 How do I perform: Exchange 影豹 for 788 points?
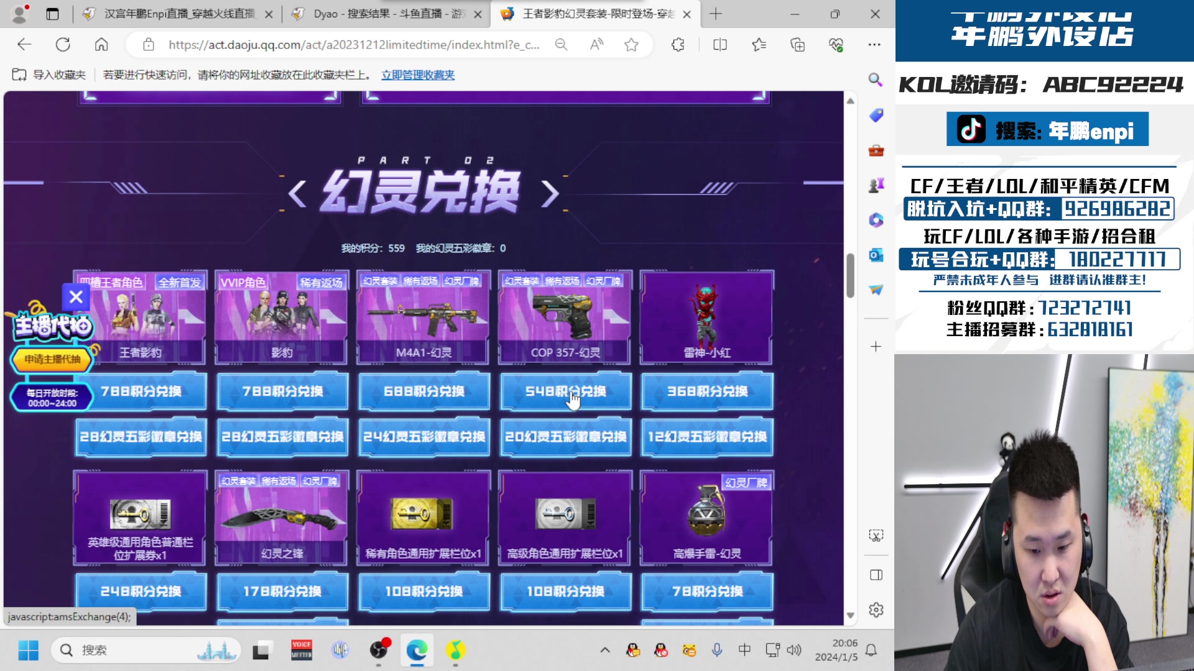(282, 391)
